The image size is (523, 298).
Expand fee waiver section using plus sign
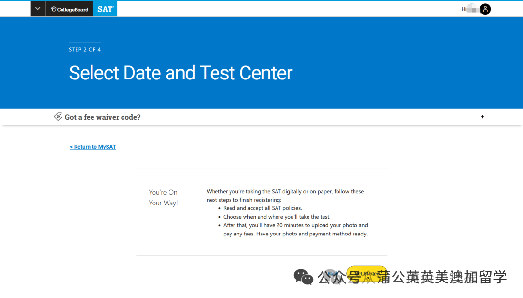click(x=482, y=117)
